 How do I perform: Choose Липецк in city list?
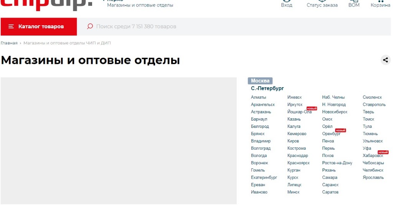tap(294, 185)
